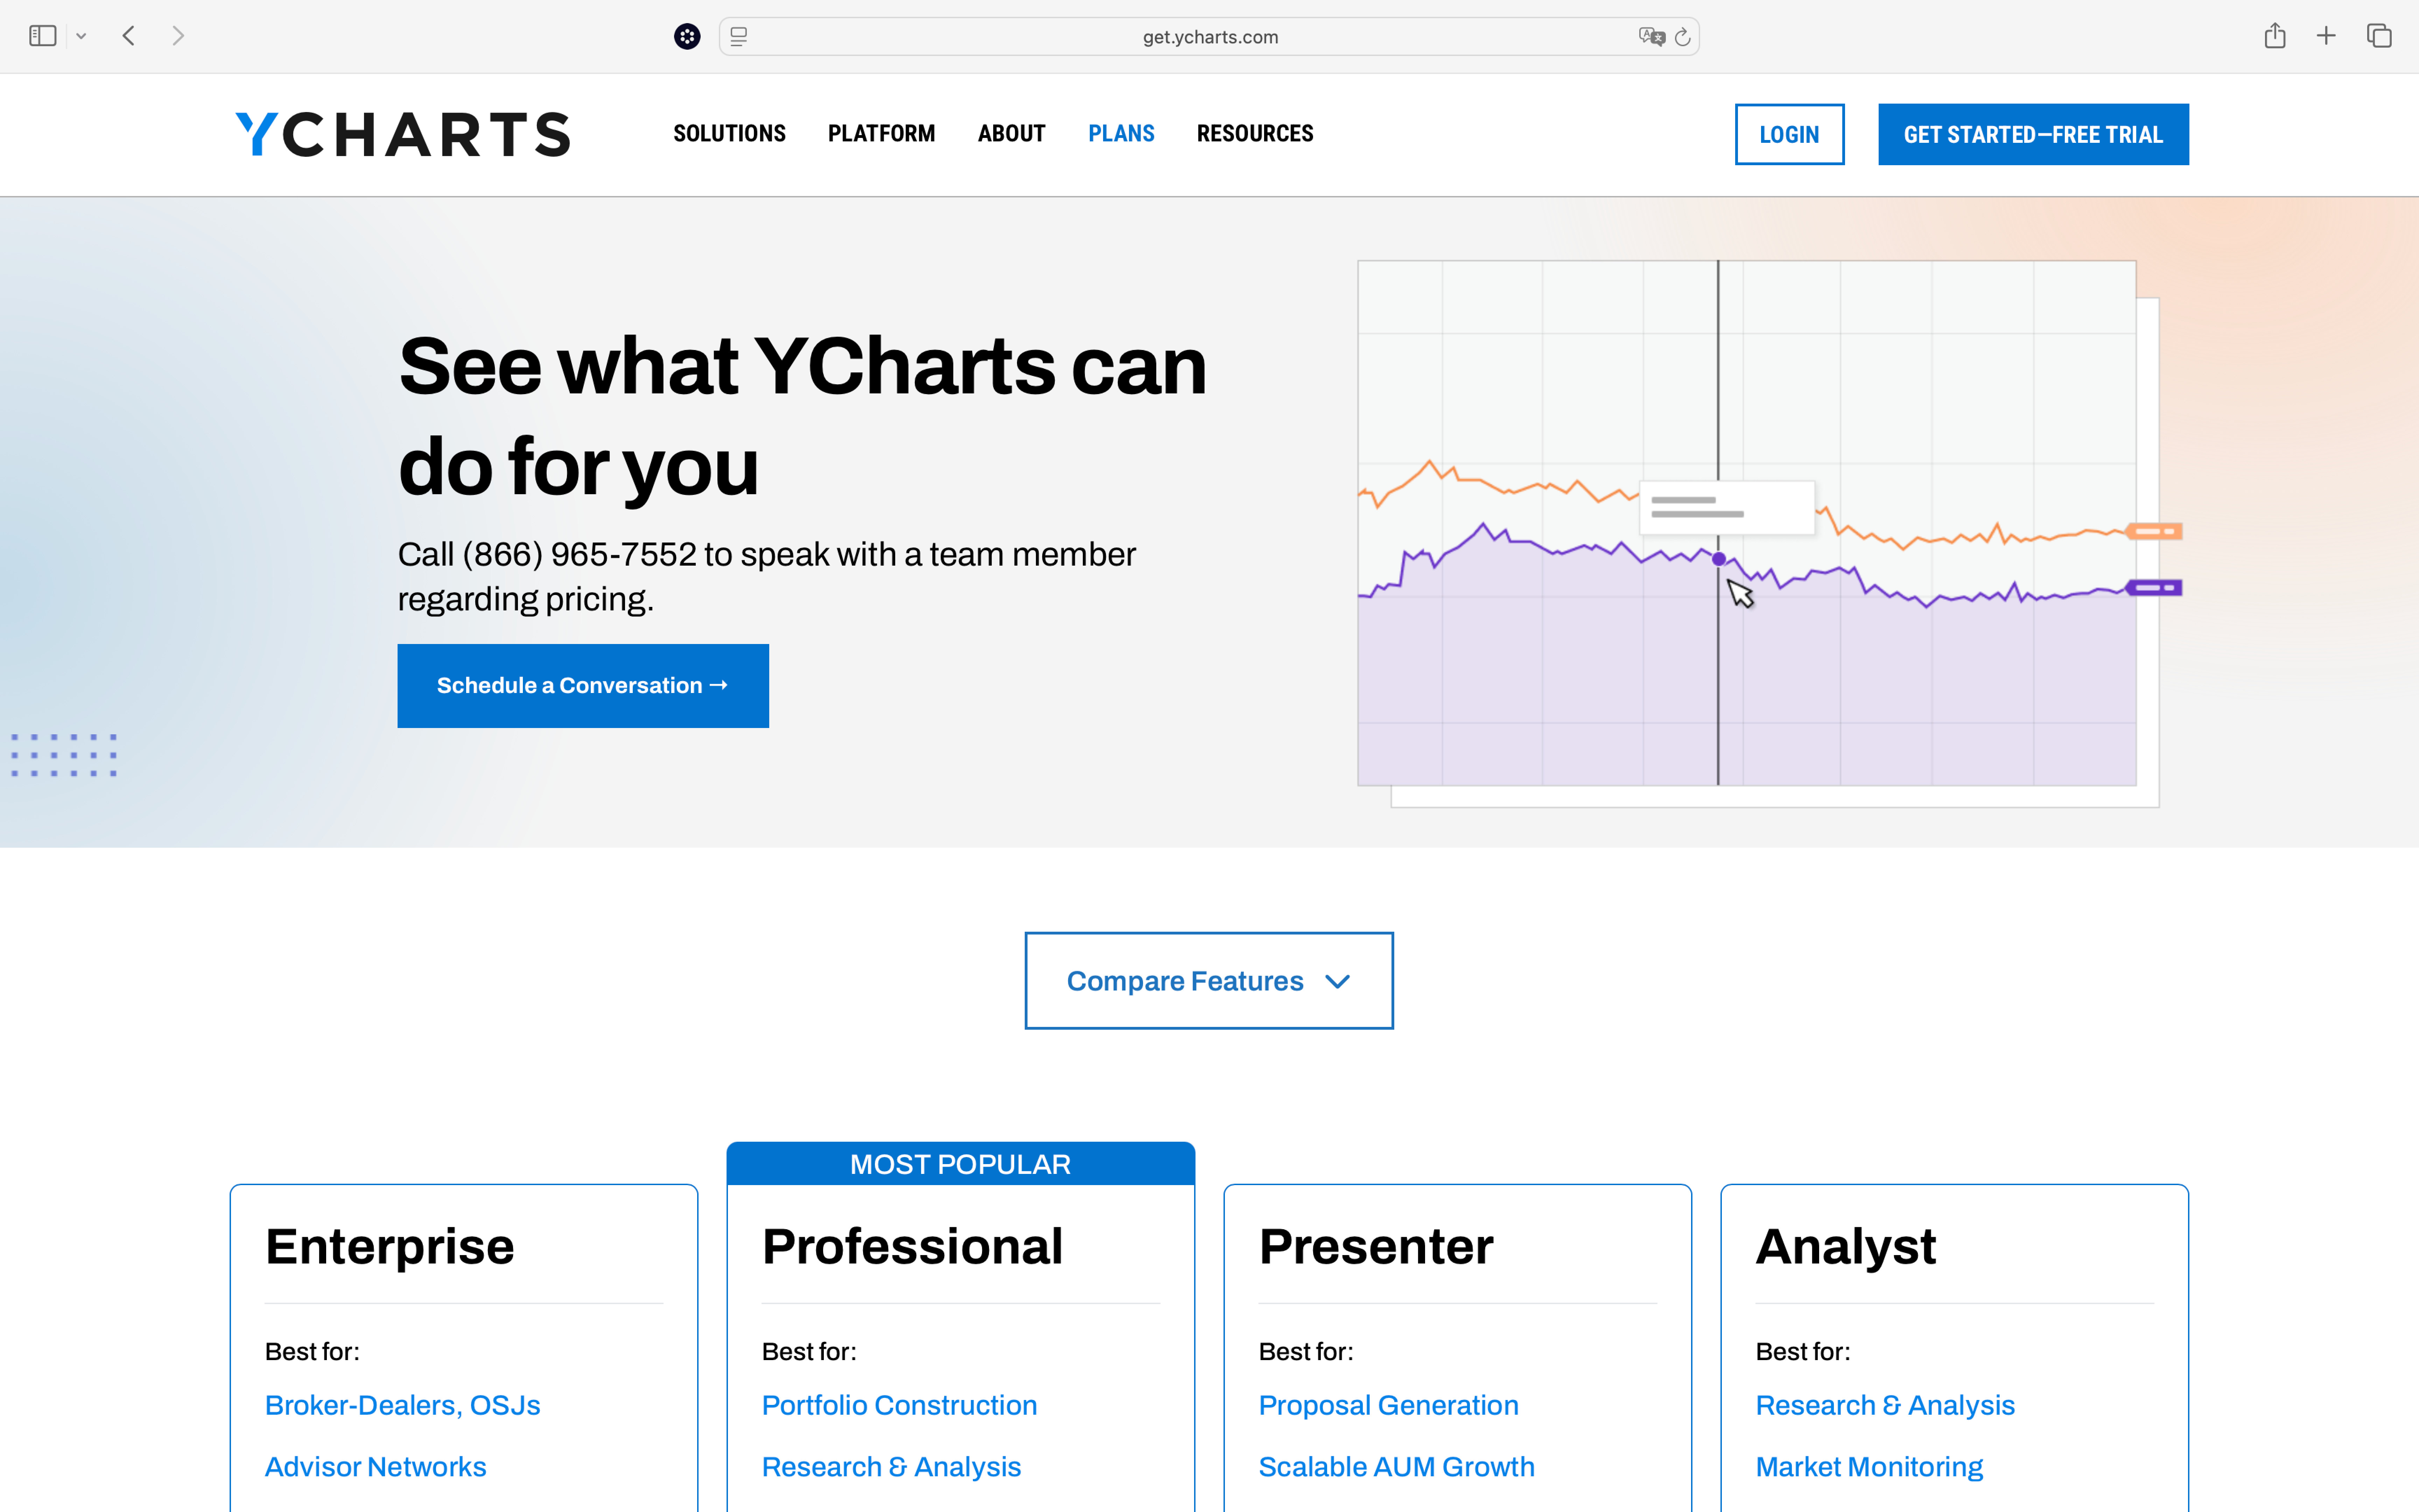Screen dimensions: 2419x1512
Task: Click GET STARTED—FREE TRIAL button
Action: [x=2033, y=134]
